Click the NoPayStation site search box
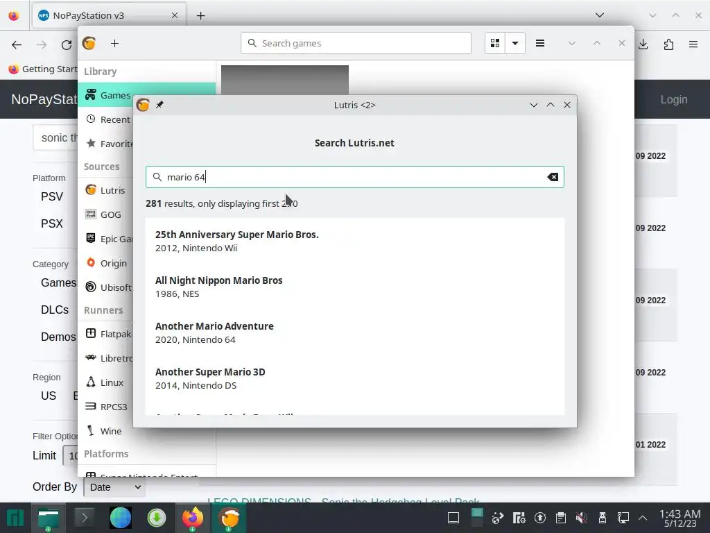This screenshot has height=533, width=710. [55, 138]
